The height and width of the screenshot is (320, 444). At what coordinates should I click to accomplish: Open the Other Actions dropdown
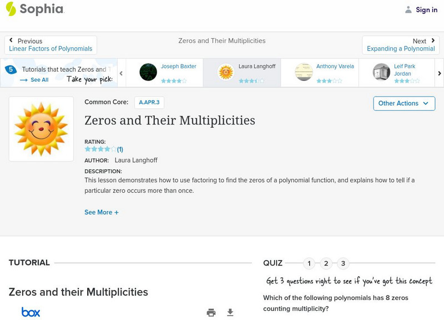[x=403, y=103]
